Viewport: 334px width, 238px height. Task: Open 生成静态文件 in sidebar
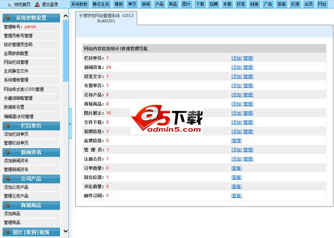click(x=16, y=71)
